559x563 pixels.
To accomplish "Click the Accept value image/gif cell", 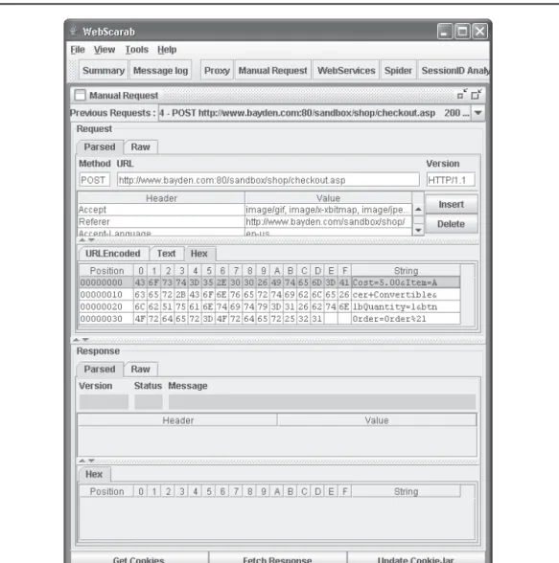I will pos(328,210).
